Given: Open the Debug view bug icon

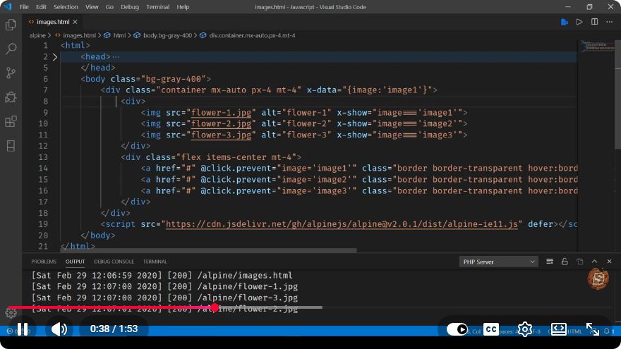Looking at the screenshot, I should (11, 97).
